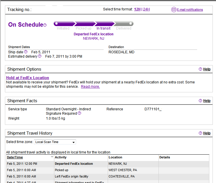This screenshot has height=183, width=216.
Task: Click the Feb 5, 2011 12:00 PM row
Action: [x=108, y=164]
